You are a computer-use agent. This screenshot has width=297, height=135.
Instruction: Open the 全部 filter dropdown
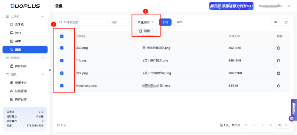point(121,22)
